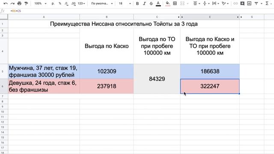Select header 'Выгода по ТО при пробеге'
This screenshot has height=154, width=274.
157,46
